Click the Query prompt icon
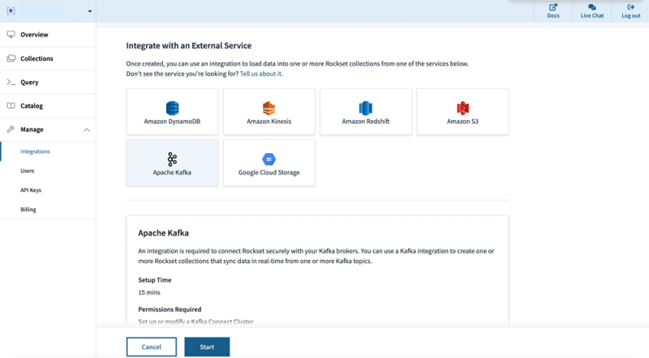 point(11,82)
